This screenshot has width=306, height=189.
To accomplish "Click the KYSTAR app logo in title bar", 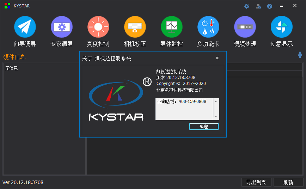I will point(7,6).
